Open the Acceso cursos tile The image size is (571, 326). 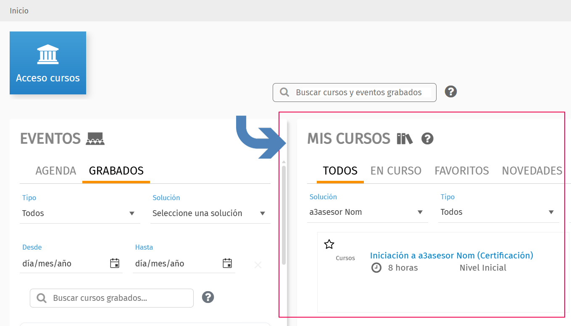(48, 63)
